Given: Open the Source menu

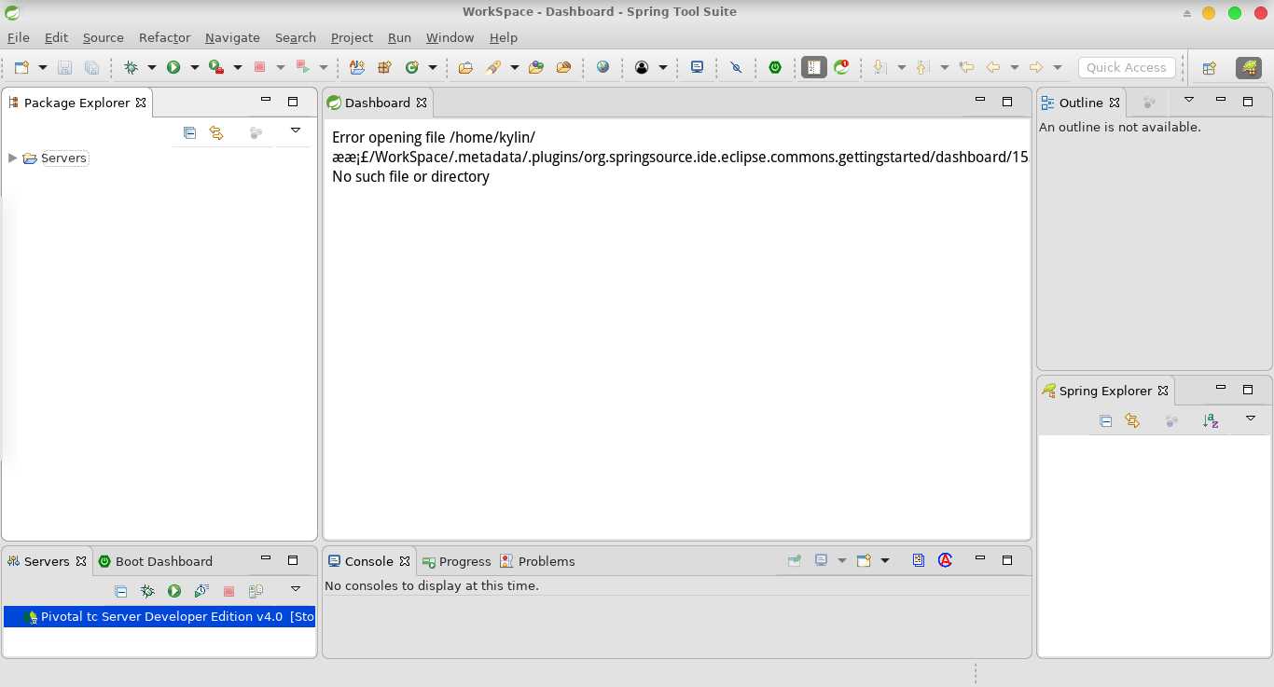Looking at the screenshot, I should point(104,37).
